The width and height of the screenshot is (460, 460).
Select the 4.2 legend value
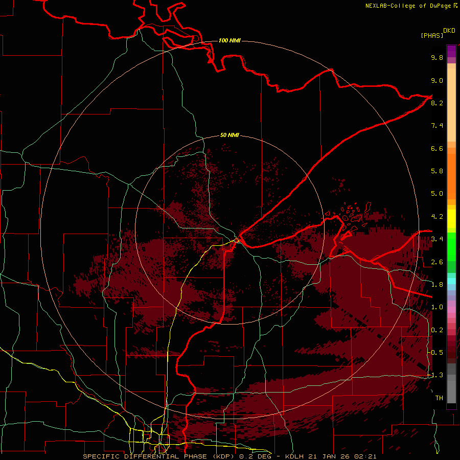(437, 217)
